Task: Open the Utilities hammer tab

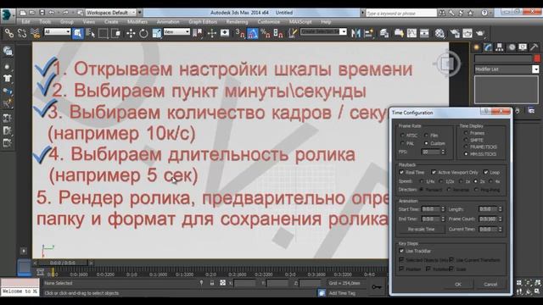Action: 534,47
